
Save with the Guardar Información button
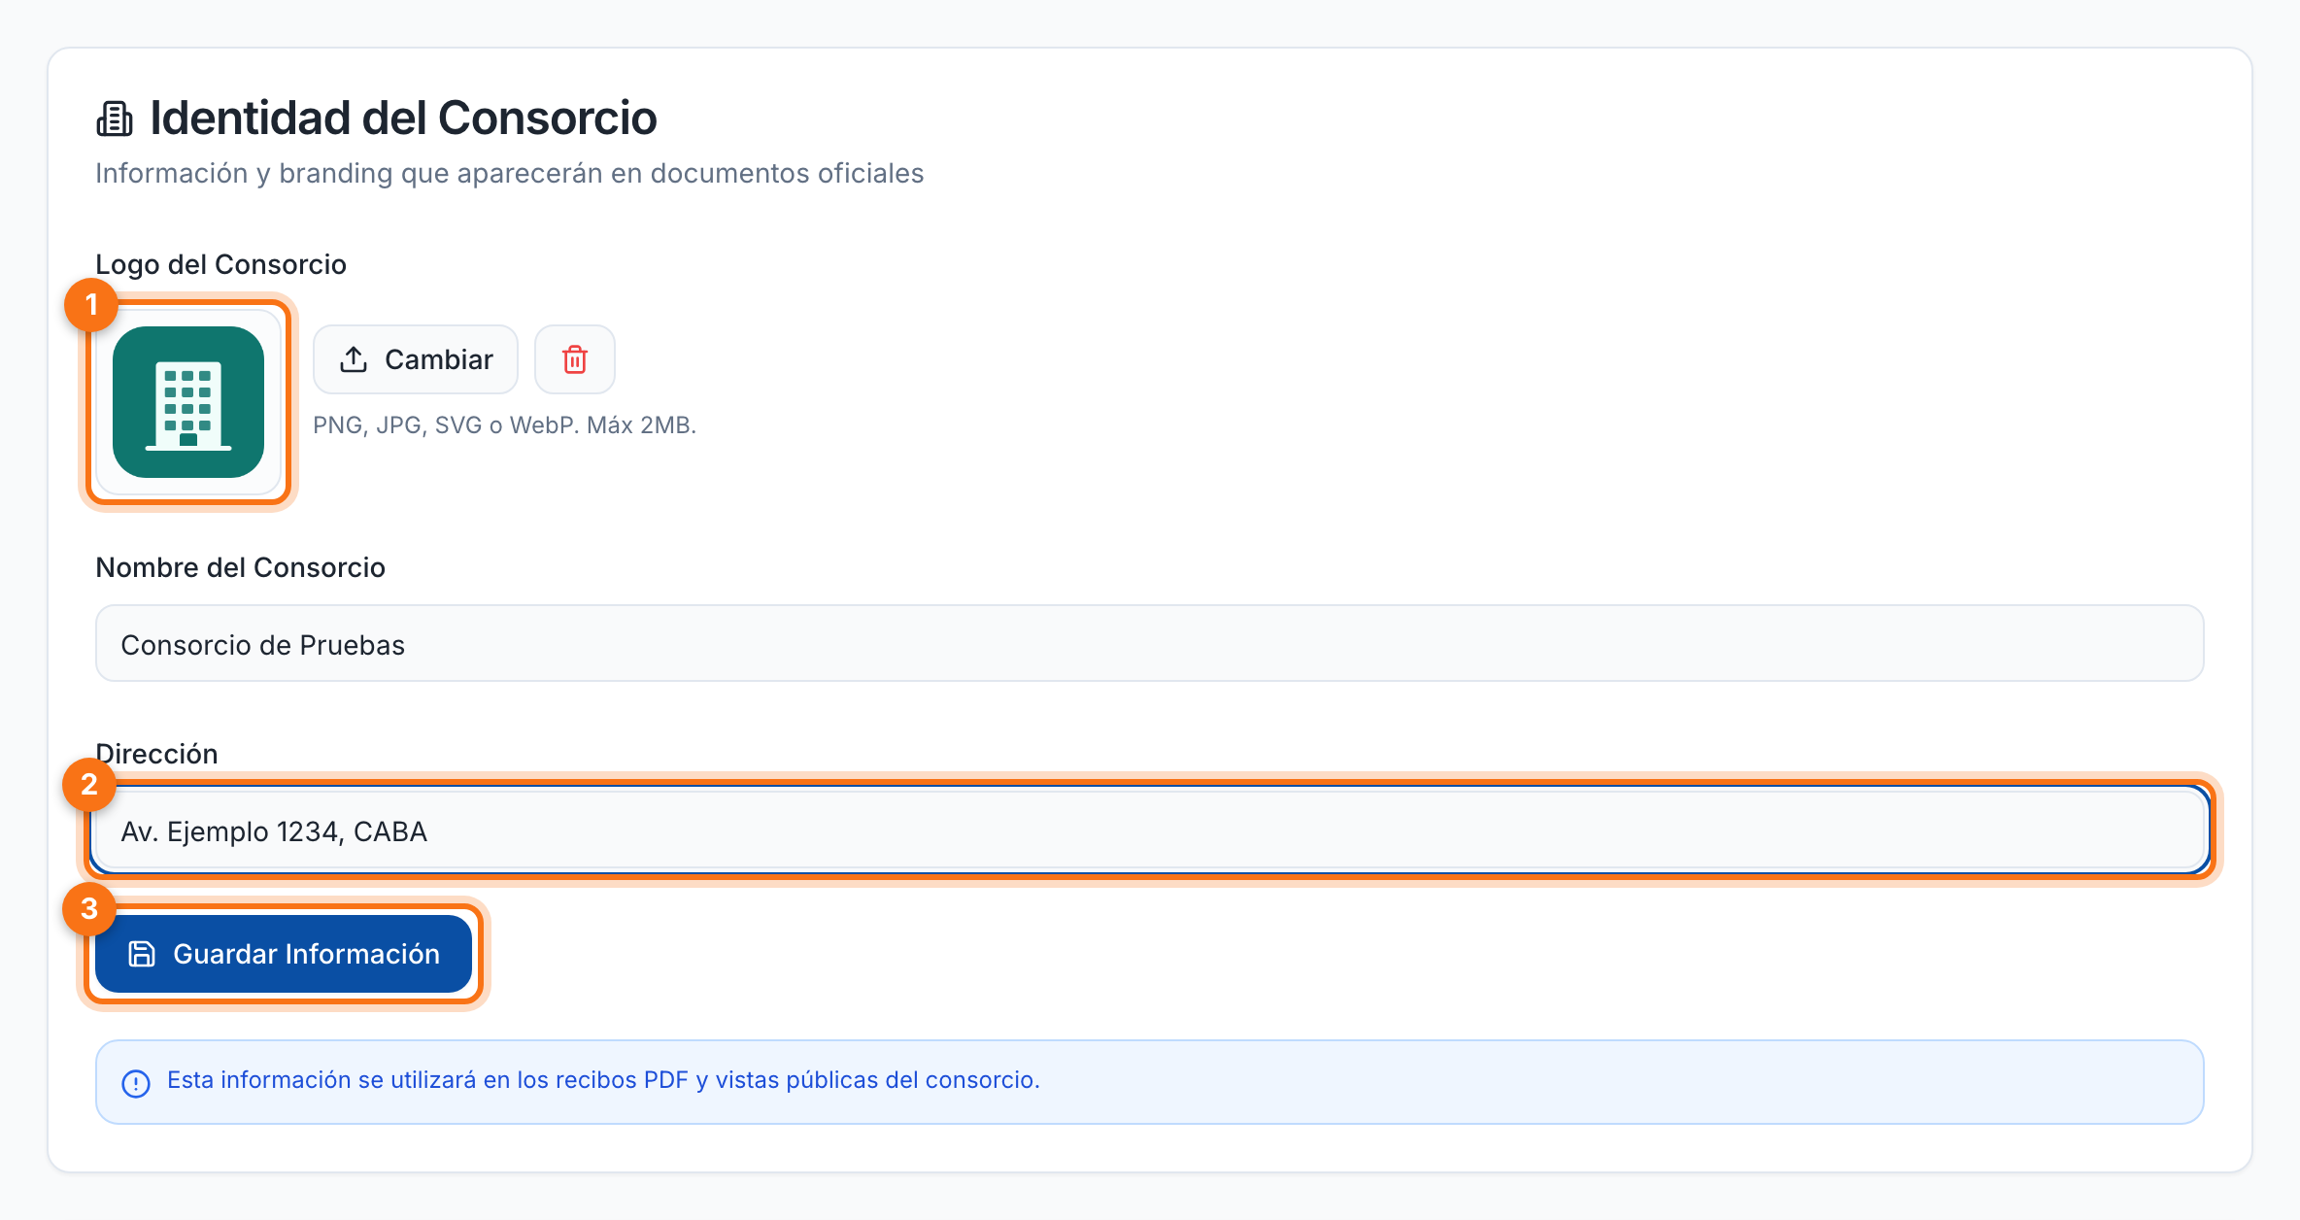pos(284,954)
